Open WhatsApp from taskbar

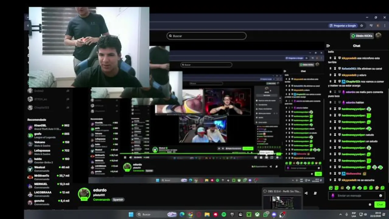pos(265,214)
